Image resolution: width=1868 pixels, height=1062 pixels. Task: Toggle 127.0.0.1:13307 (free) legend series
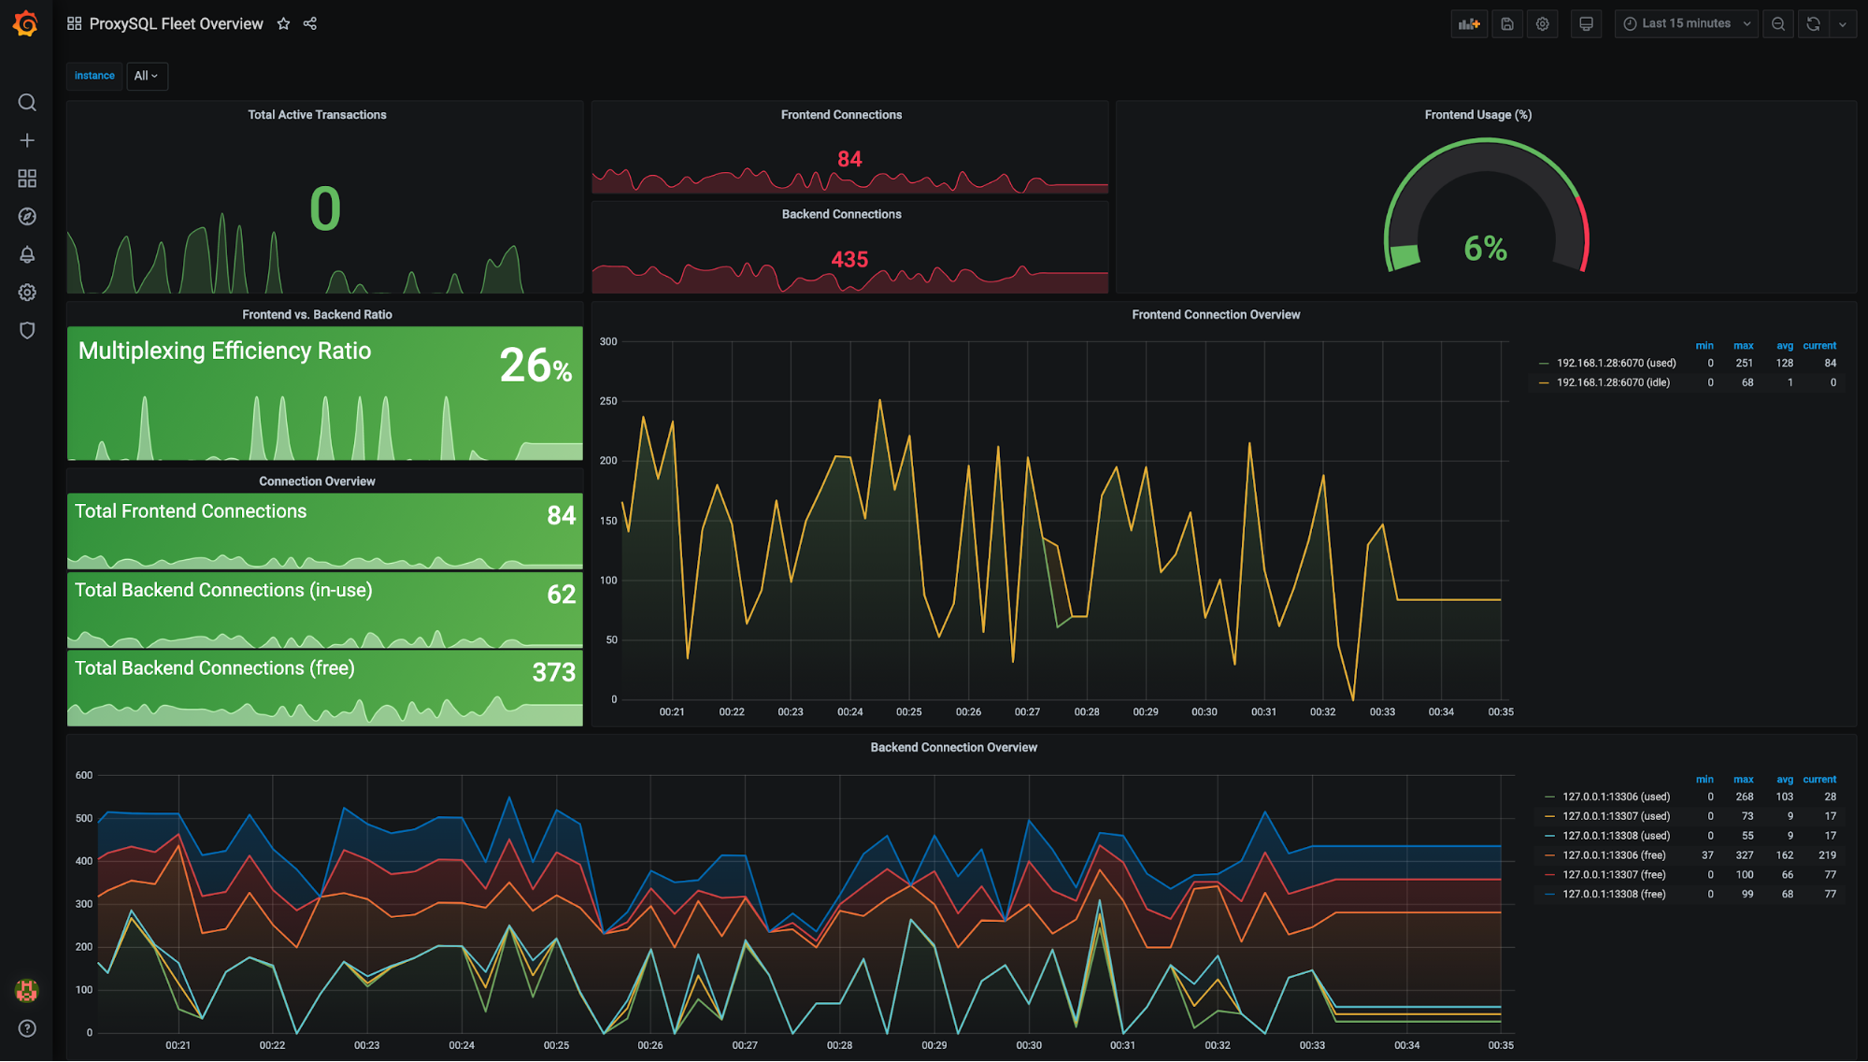click(1614, 876)
